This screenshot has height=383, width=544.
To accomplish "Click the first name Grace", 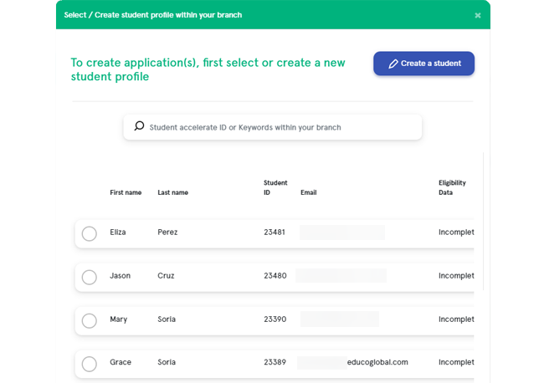I will click(x=121, y=362).
